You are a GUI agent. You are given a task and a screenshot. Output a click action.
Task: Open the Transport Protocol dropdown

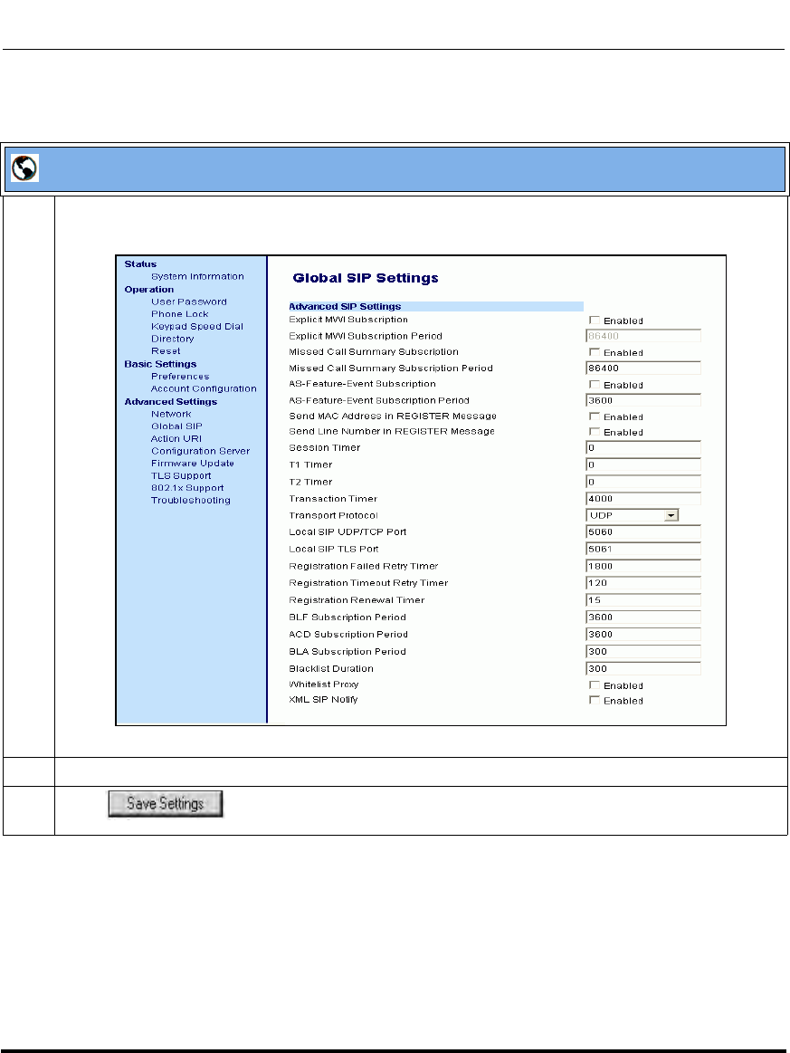[633, 515]
